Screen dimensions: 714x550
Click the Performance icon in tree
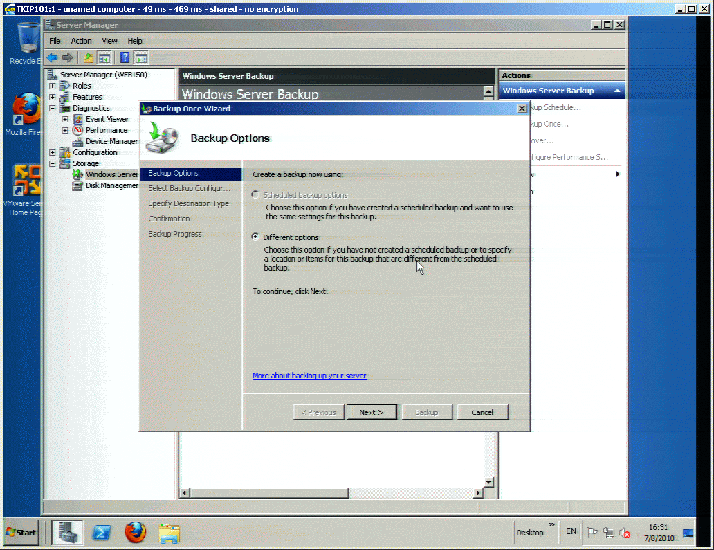tap(78, 130)
